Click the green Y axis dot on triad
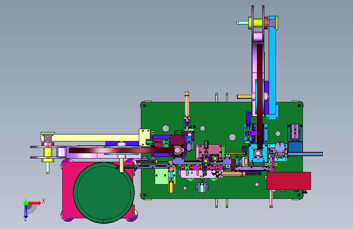353x229 pixels. tap(26, 203)
